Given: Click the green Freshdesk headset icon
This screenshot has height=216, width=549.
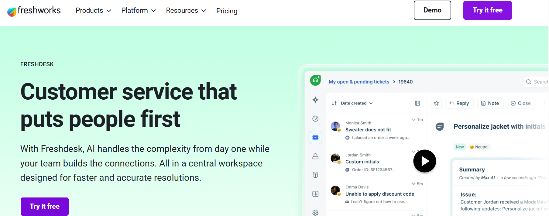Looking at the screenshot, I should 315,80.
